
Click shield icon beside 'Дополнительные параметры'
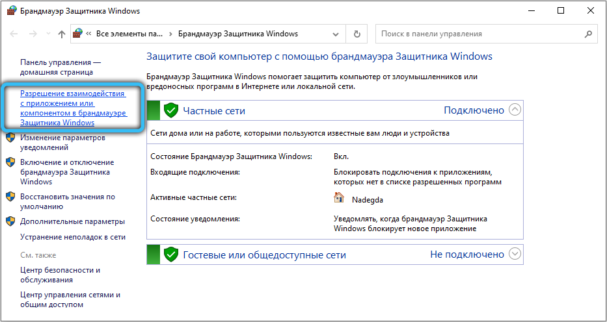(x=10, y=221)
